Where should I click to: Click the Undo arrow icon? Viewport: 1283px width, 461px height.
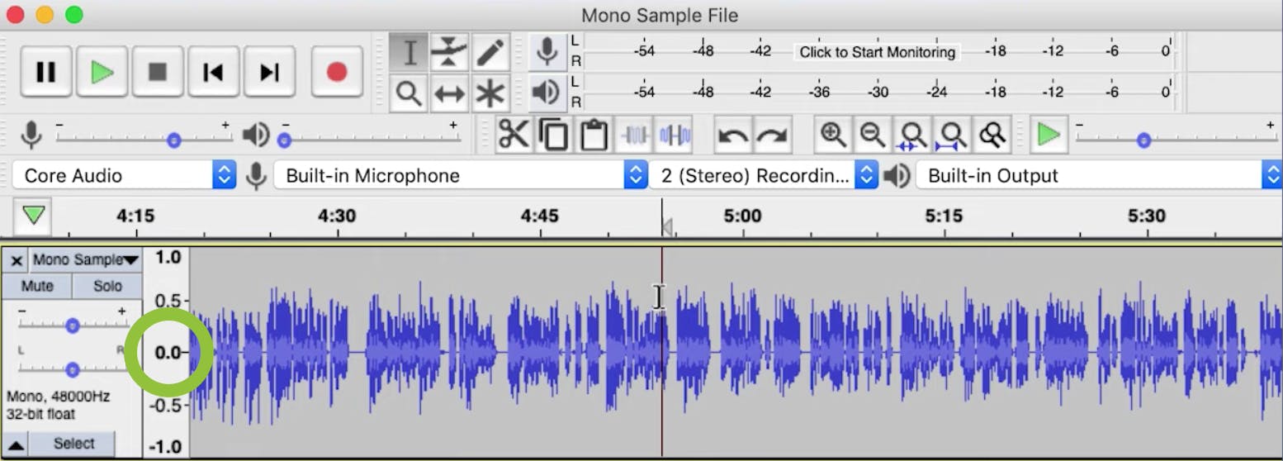tap(732, 135)
